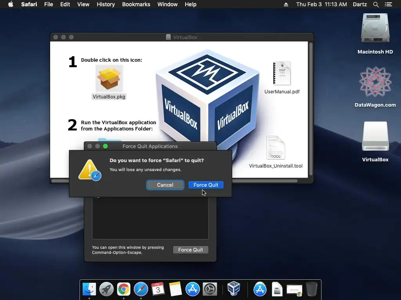Confirm with the blue Force Quit button

tap(206, 185)
